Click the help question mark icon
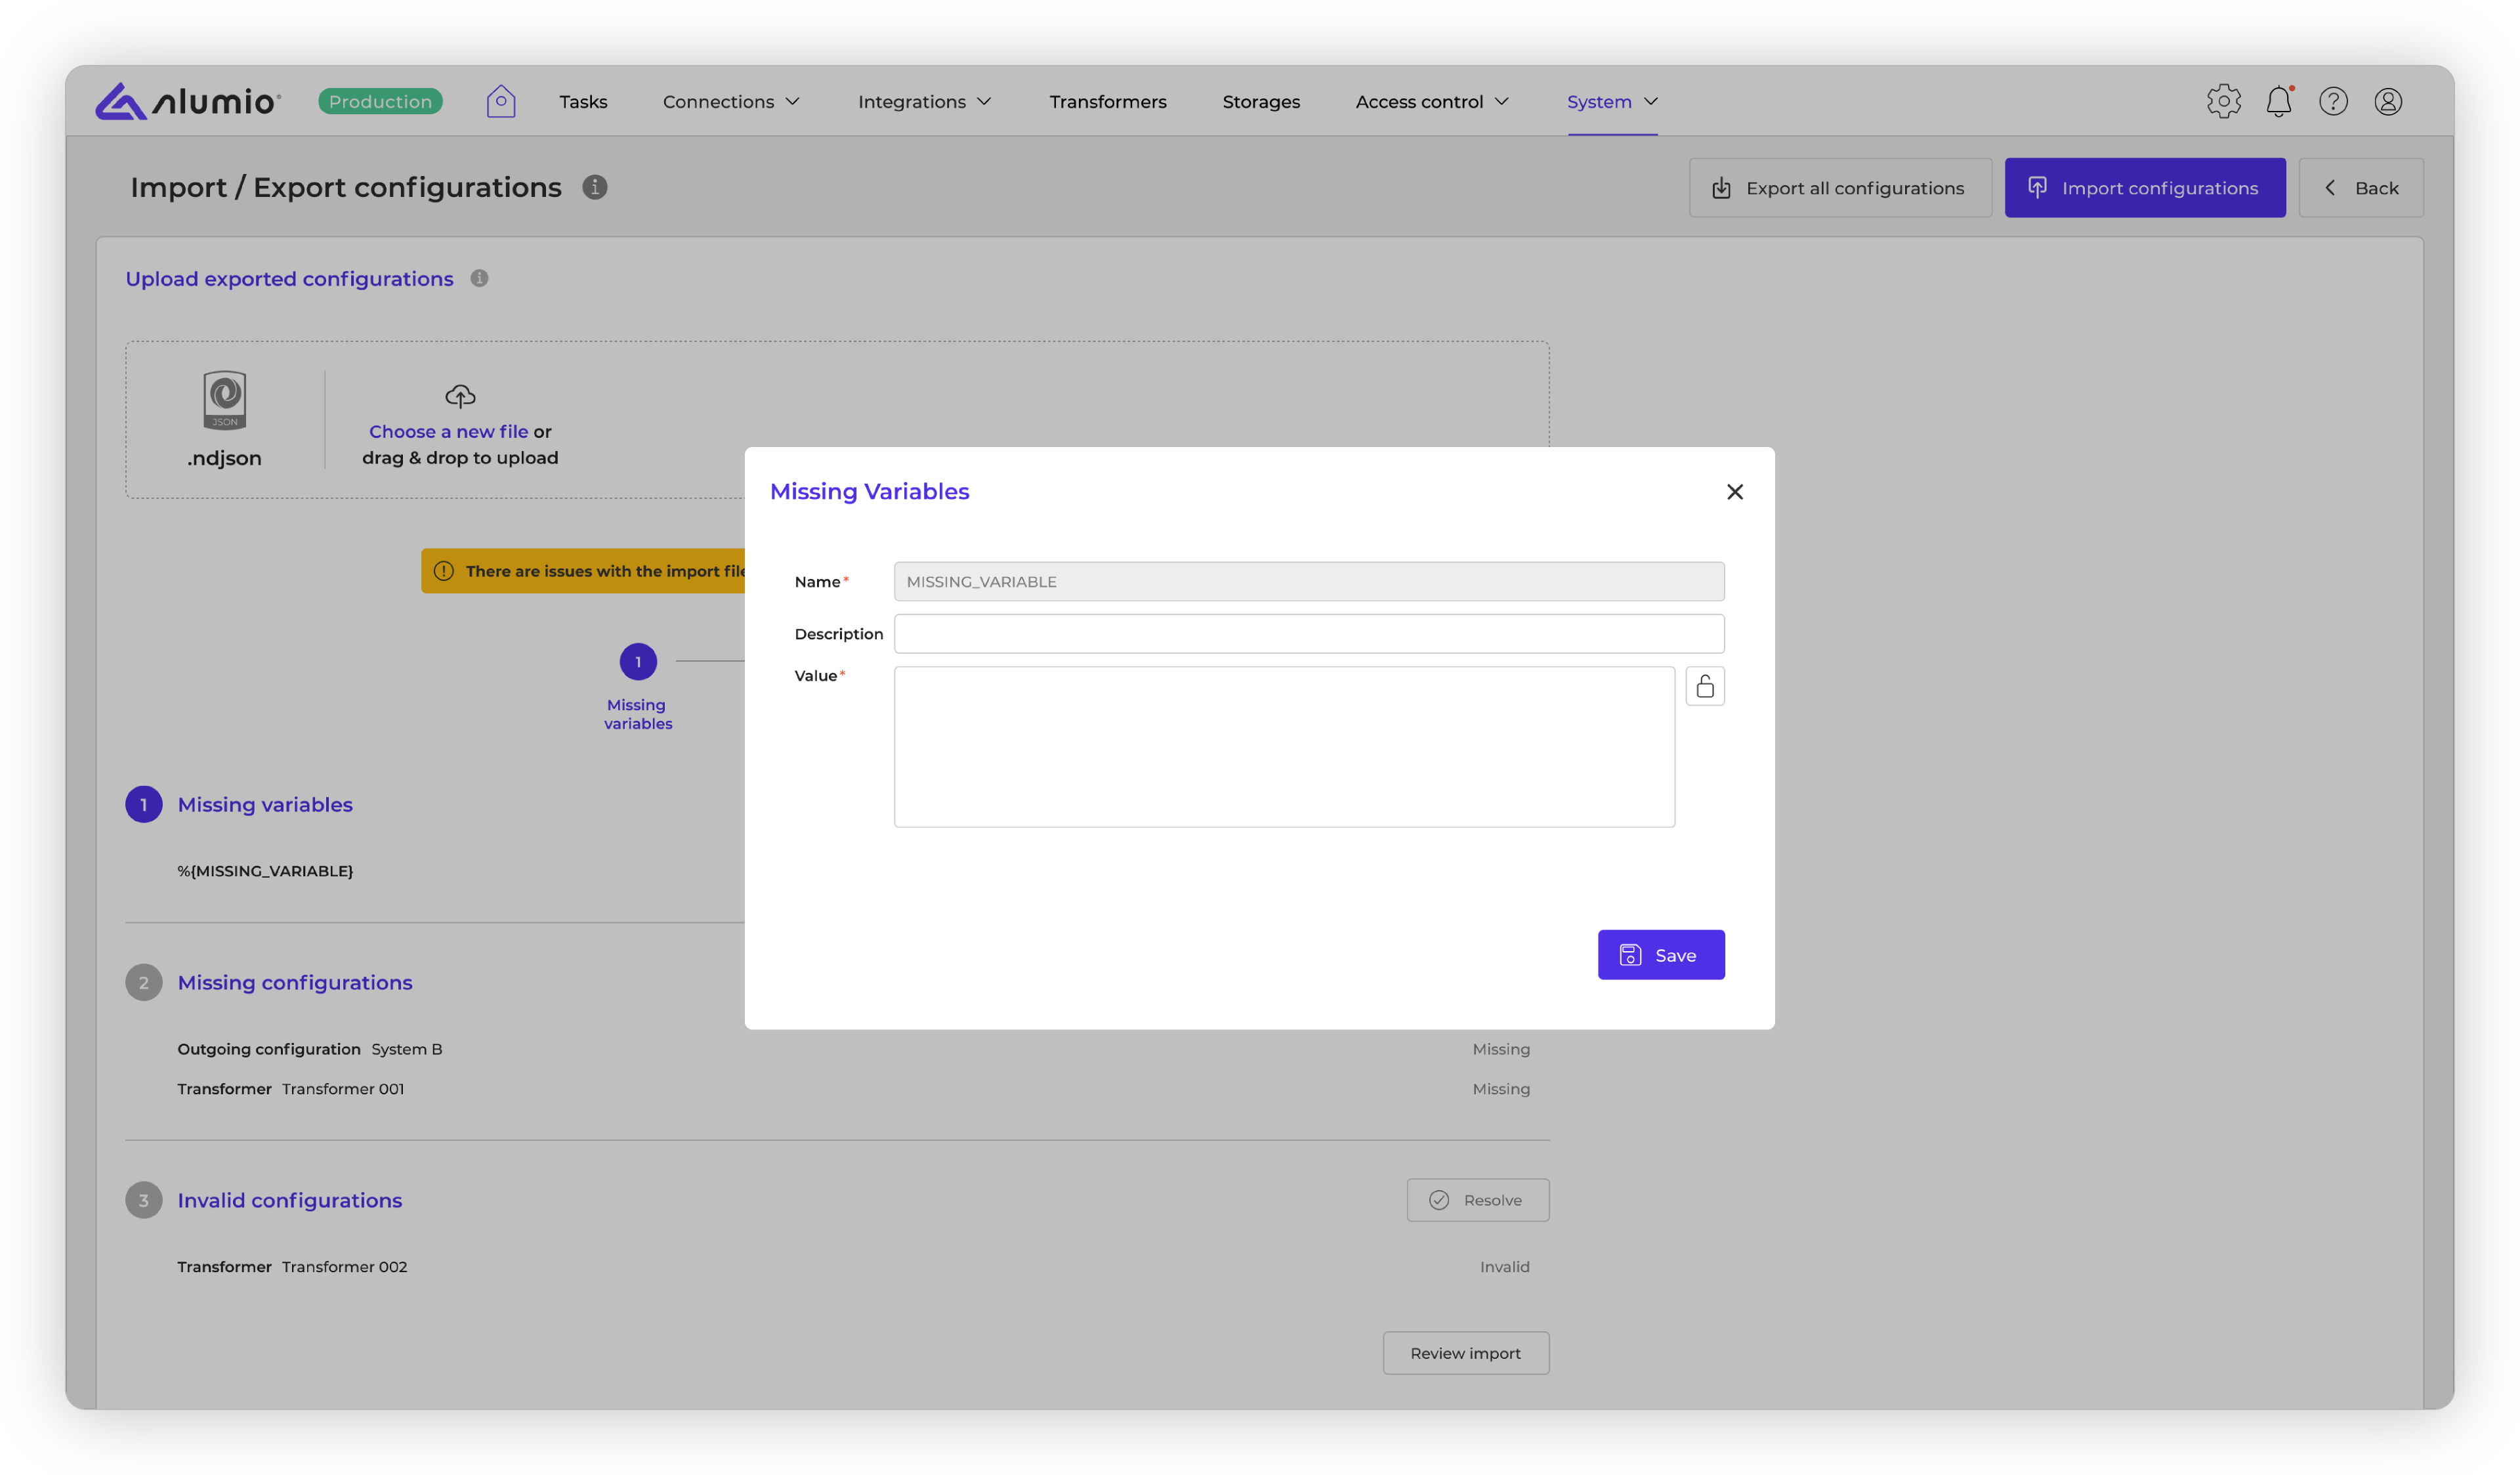This screenshot has width=2520, height=1475. point(2333,101)
